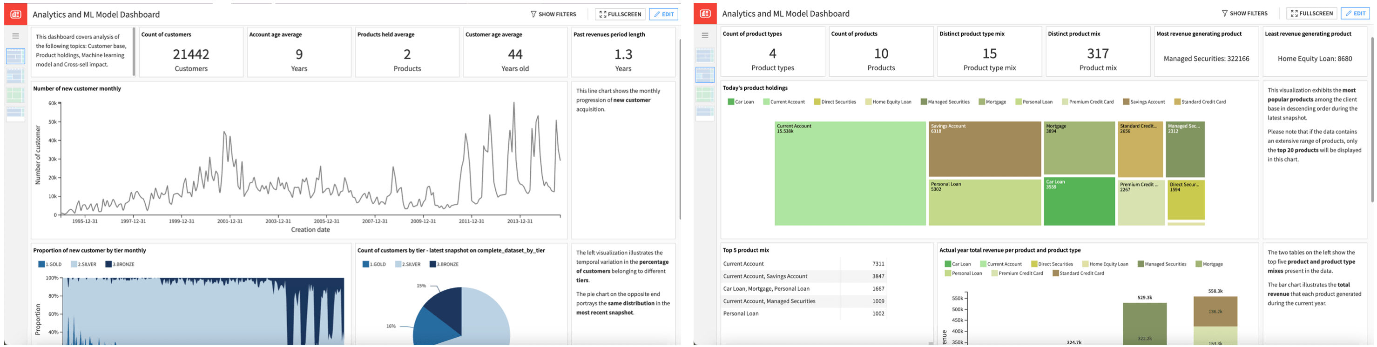Click the red Dataiku logo in right dashboard

point(705,13)
